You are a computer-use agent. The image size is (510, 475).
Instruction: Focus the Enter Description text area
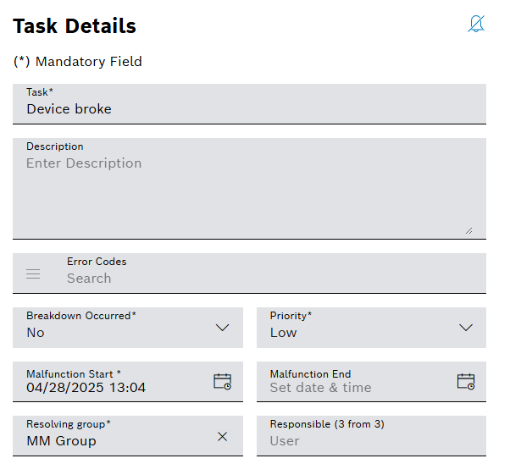[249, 189]
